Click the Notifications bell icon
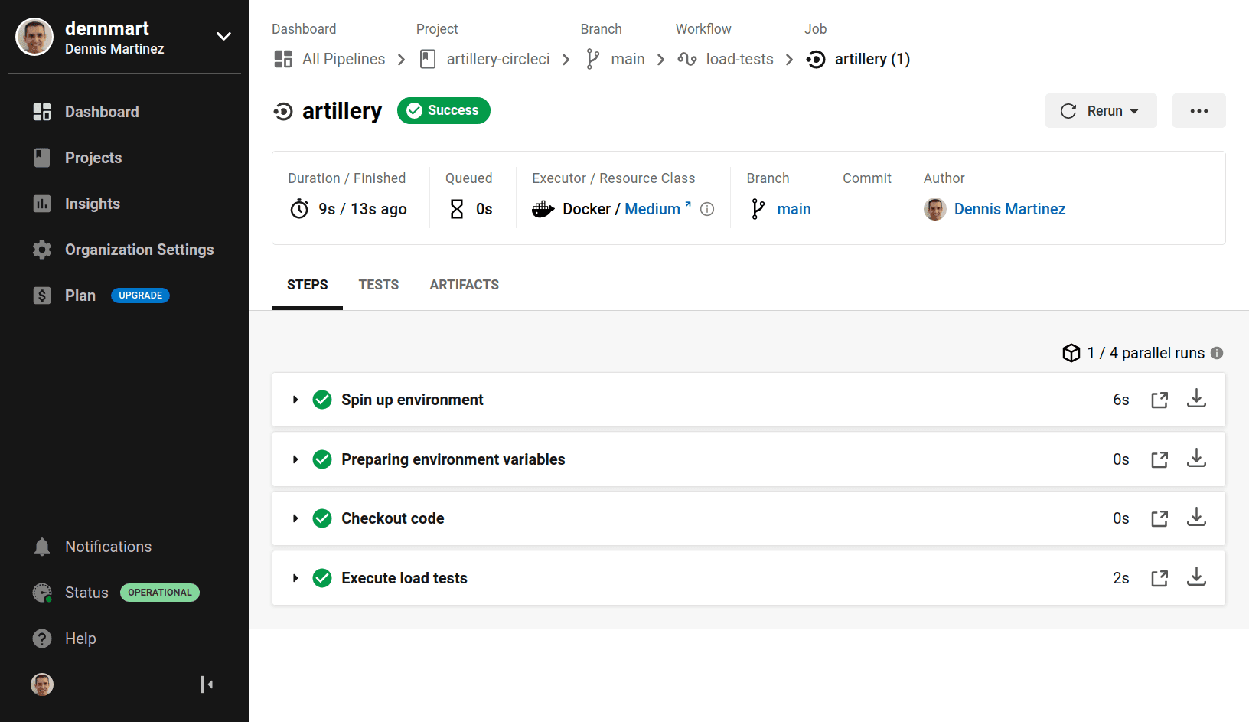 pyautogui.click(x=41, y=547)
